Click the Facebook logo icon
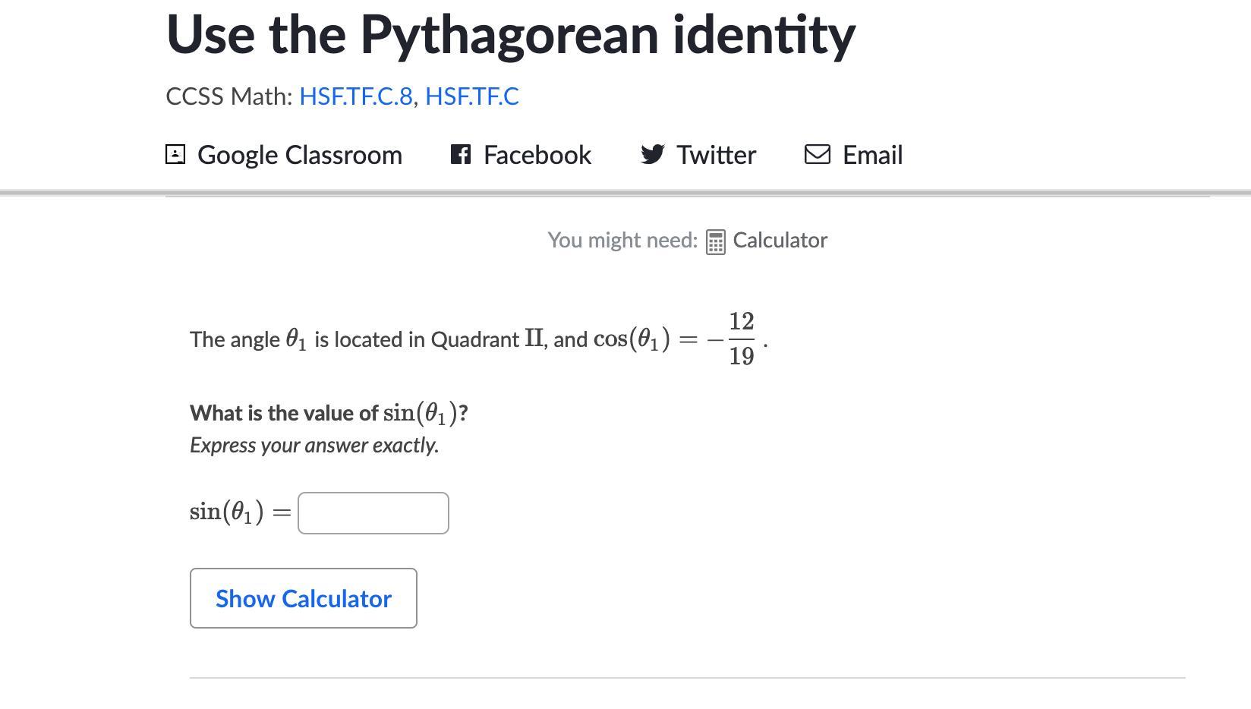The width and height of the screenshot is (1251, 709). click(x=460, y=155)
